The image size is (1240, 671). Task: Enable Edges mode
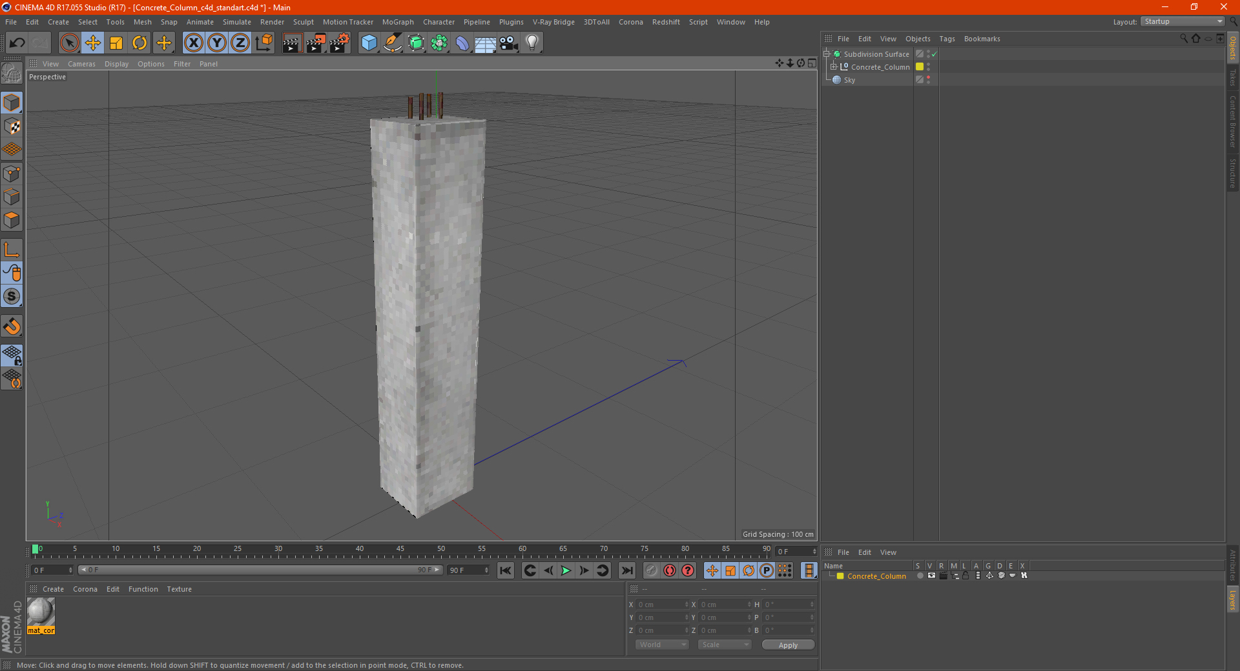12,197
